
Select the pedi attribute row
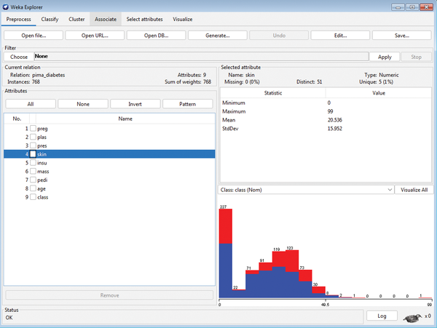coord(109,180)
